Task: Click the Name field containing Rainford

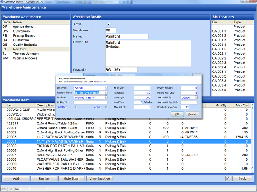Action: [127, 37]
